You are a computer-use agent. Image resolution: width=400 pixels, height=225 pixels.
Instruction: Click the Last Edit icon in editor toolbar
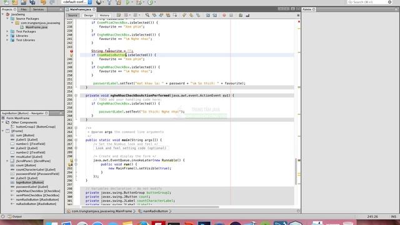(x=119, y=15)
